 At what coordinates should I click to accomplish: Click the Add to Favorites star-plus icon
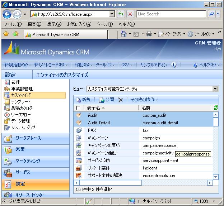[15, 34]
